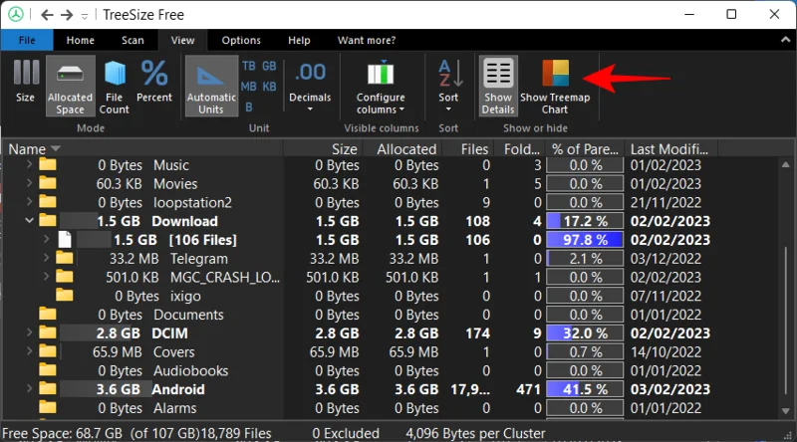Screen dimensions: 797x442
Task: Click the scrollbar up arrow
Action: pos(786,164)
